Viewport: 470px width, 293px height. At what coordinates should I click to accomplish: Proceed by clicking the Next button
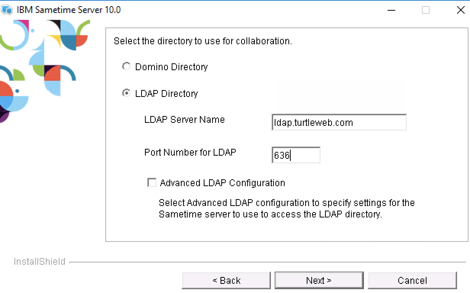319,281
